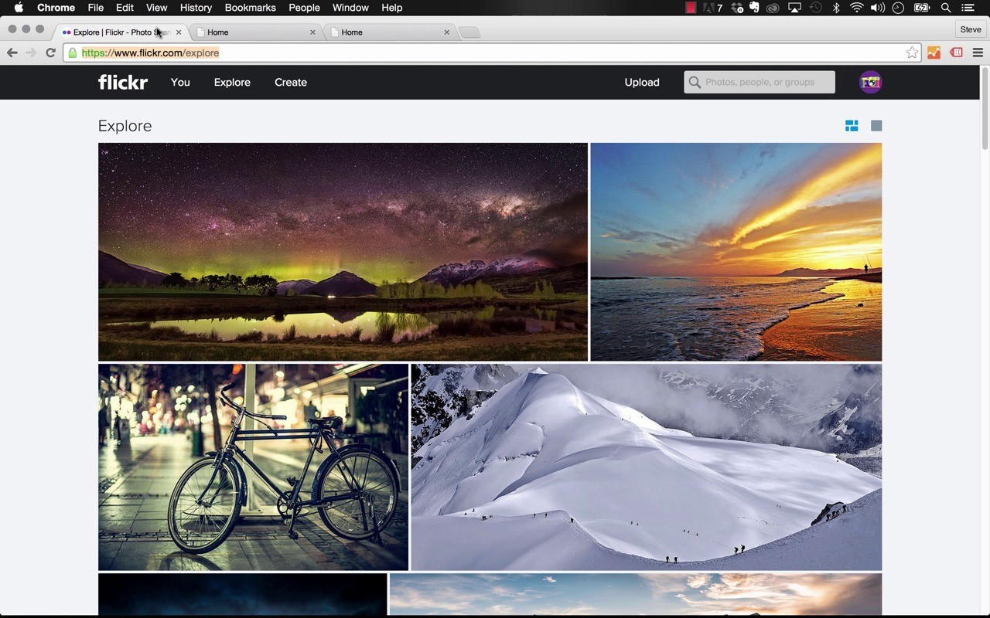
Task: Open the Apple menu
Action: pyautogui.click(x=19, y=8)
